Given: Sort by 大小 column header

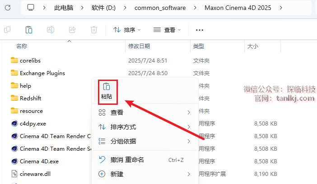Looking at the screenshot, I should click(x=253, y=46).
